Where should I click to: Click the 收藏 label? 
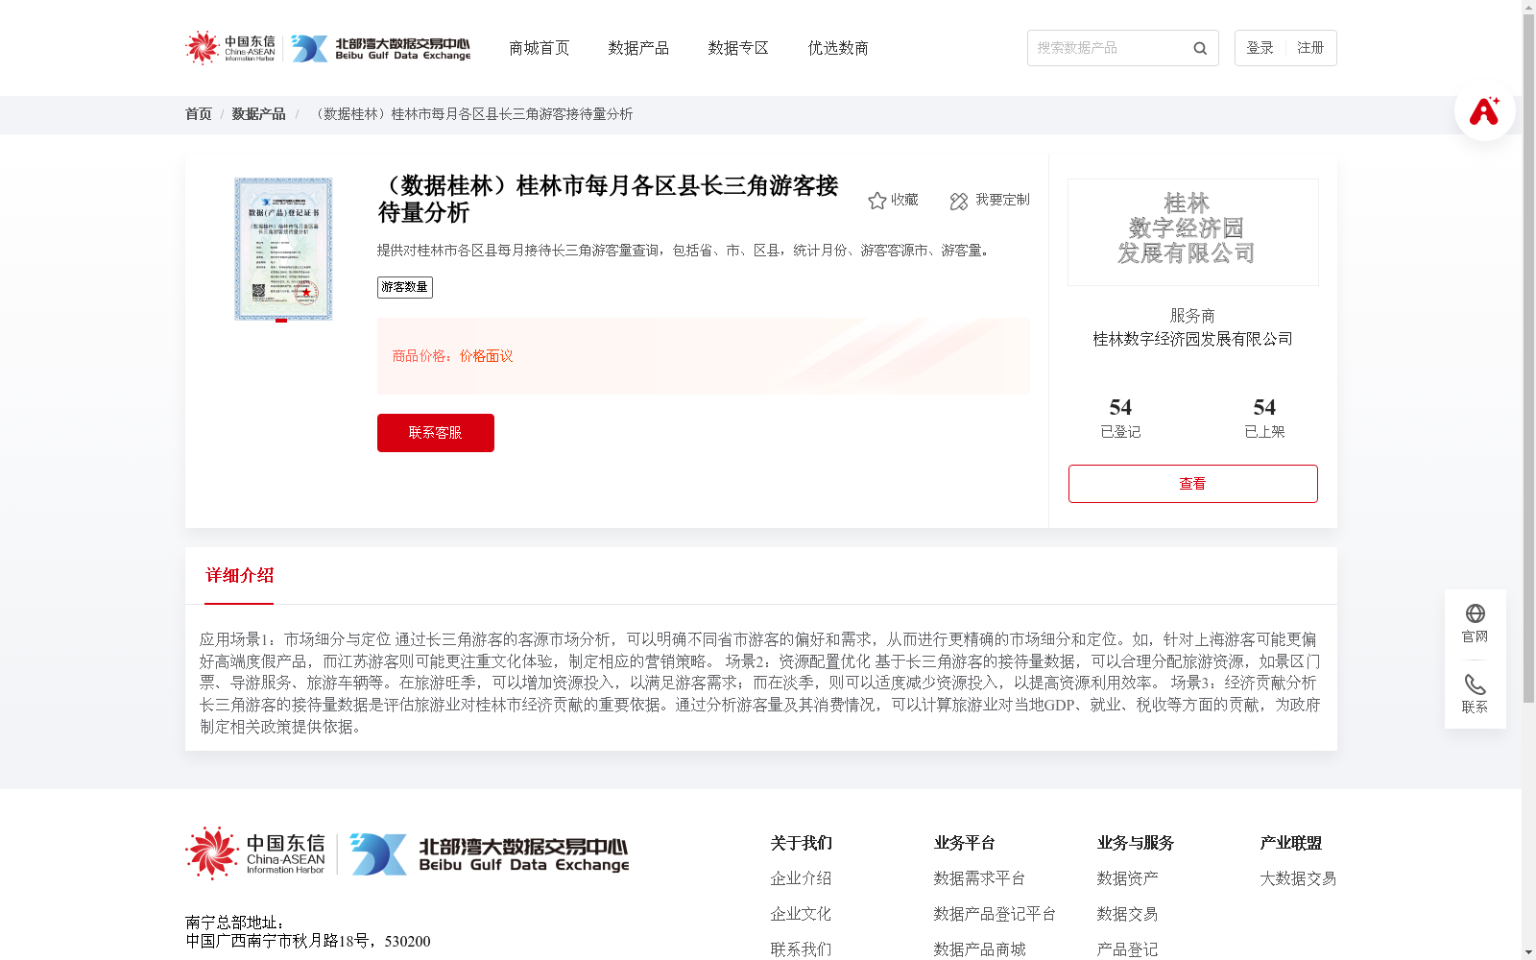[x=904, y=200]
